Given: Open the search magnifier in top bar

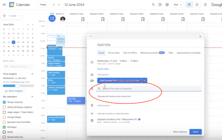Looking at the screenshot, I should point(153,5).
